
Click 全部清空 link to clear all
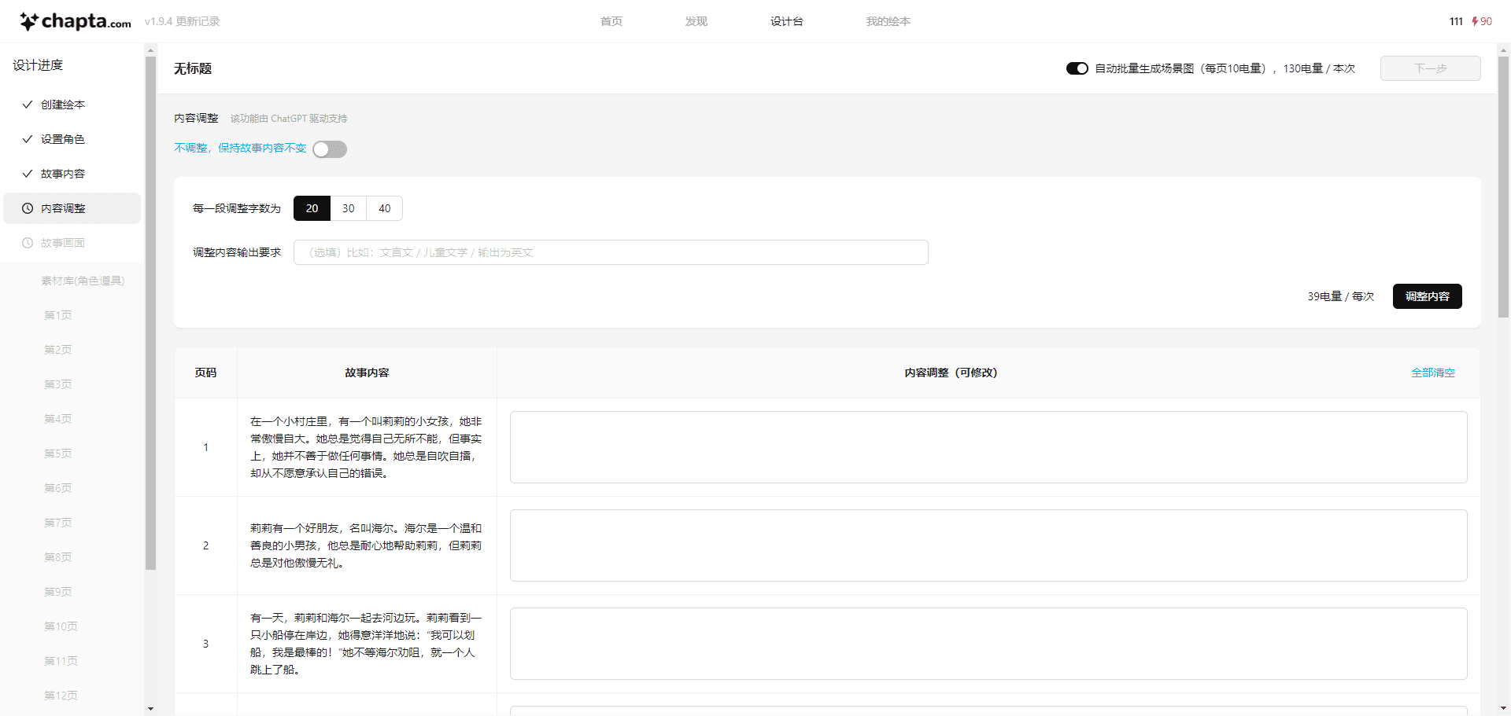(1432, 373)
